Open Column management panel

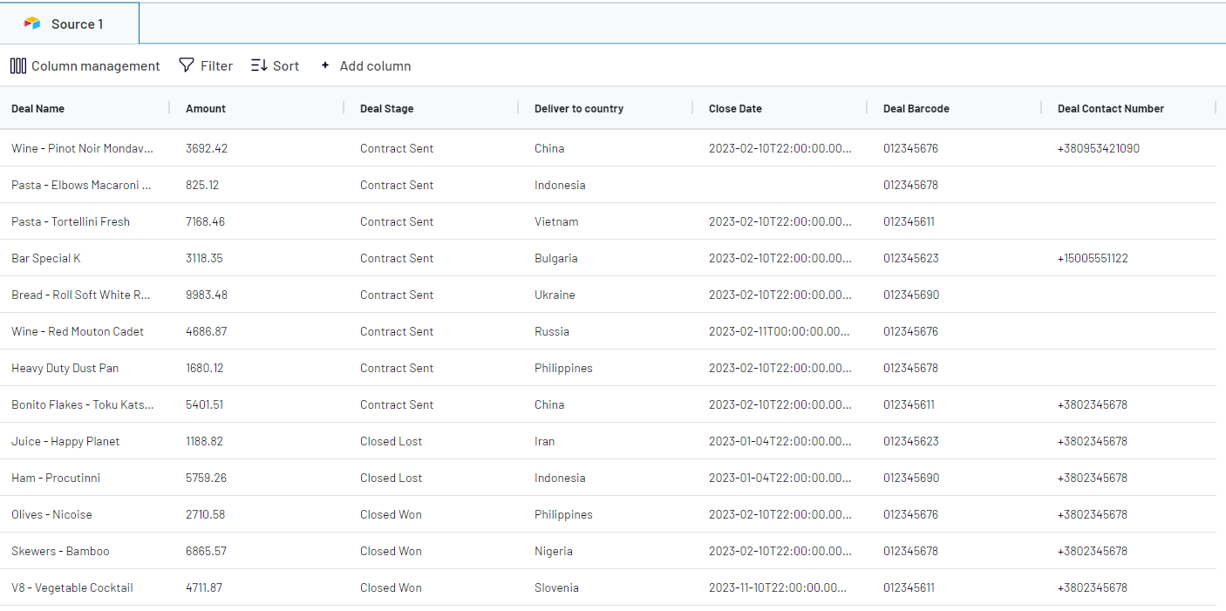pyautogui.click(x=85, y=65)
